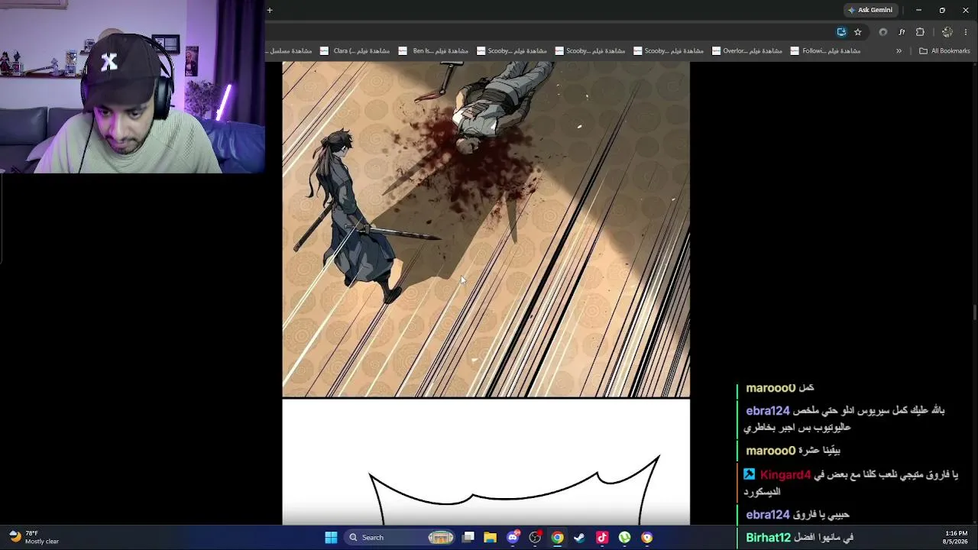Open the Windows Start menu
The width and height of the screenshot is (978, 550).
(331, 538)
